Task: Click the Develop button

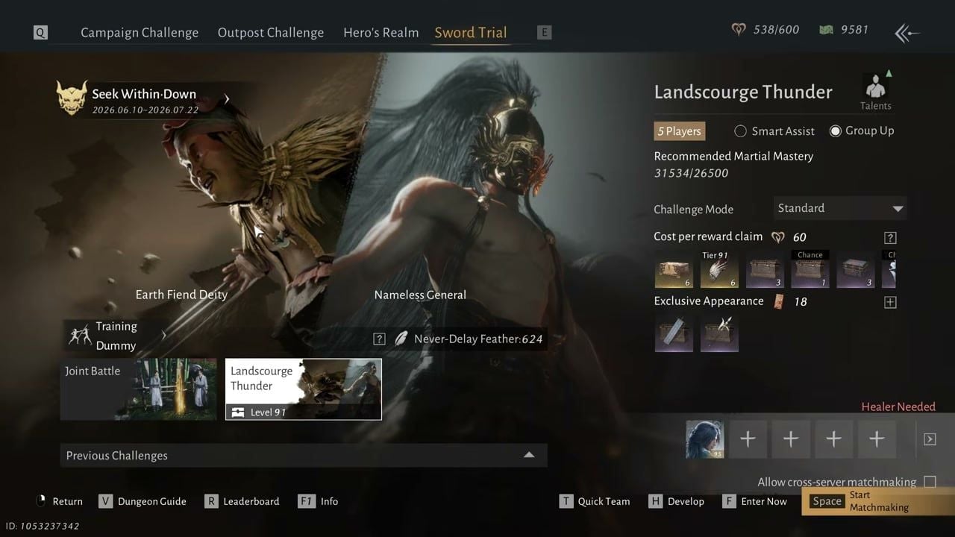Action: coord(676,501)
